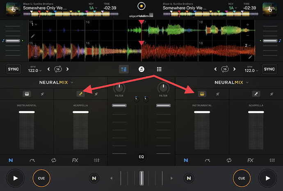Click the right FILTER knob
Image resolution: width=283 pixels, height=191 pixels.
click(x=163, y=88)
